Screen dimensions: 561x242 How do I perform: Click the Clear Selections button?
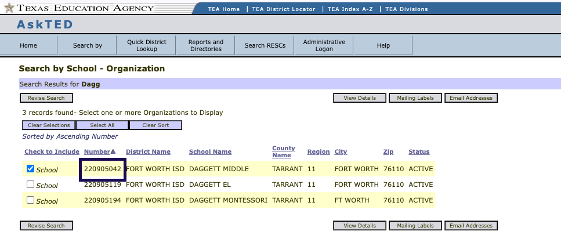click(x=49, y=125)
